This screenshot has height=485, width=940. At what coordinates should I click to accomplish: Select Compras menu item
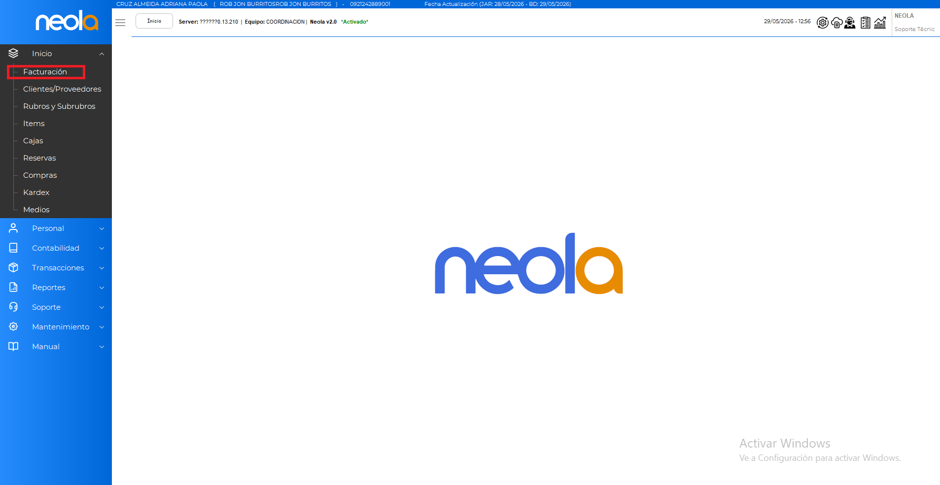[x=40, y=175]
